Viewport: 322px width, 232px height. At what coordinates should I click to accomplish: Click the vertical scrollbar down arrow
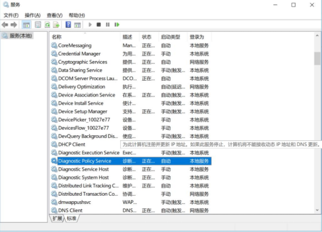317,210
